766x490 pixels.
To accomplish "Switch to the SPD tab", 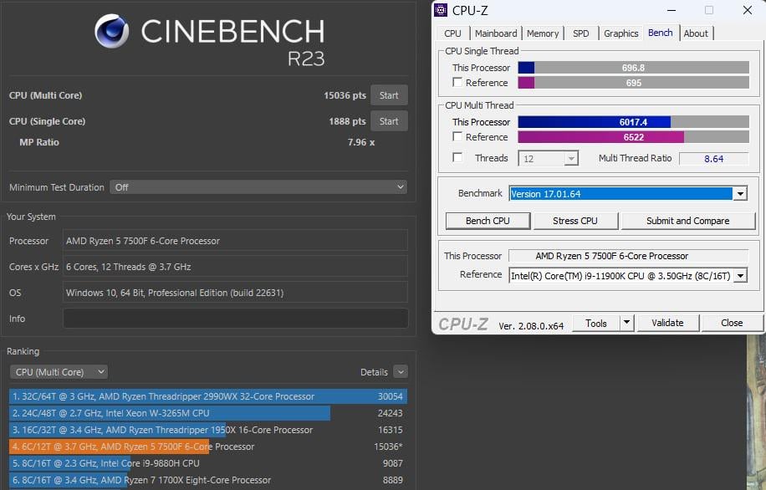I will pyautogui.click(x=581, y=33).
